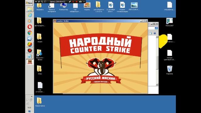Viewport: 201px width, 113px height.
Task: Select the для сборки кс 1.6 folder
Action: (x=99, y=7)
